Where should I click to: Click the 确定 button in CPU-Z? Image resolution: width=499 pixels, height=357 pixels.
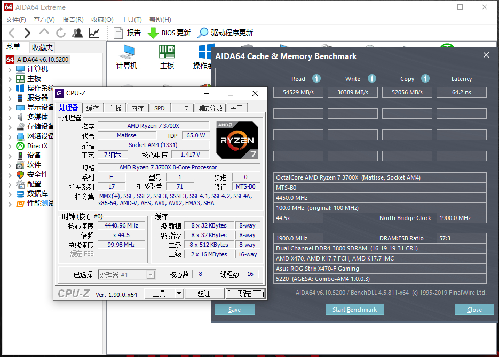pos(245,294)
